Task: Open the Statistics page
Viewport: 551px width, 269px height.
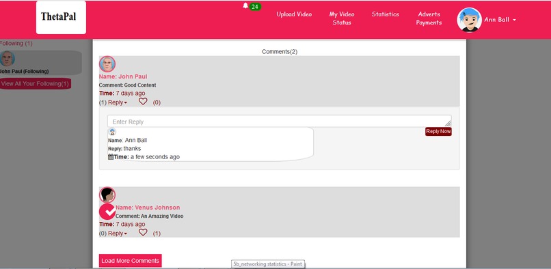Action: 386,14
